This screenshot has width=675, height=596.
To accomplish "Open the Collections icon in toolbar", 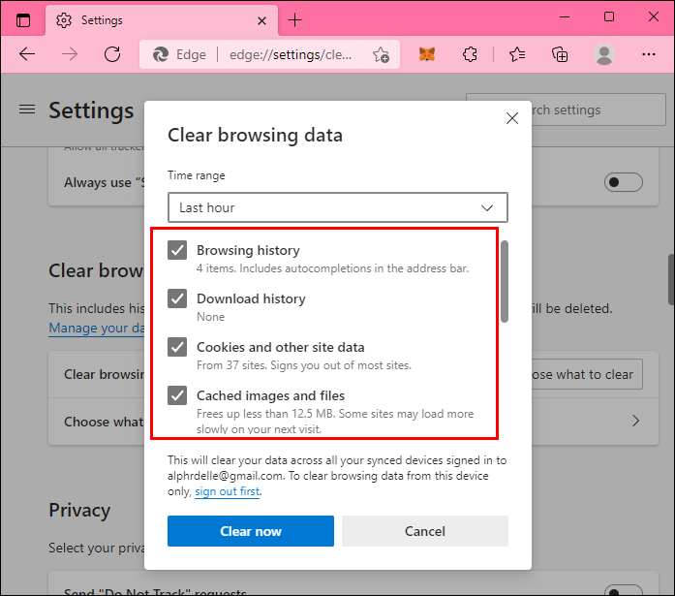I will (x=560, y=54).
